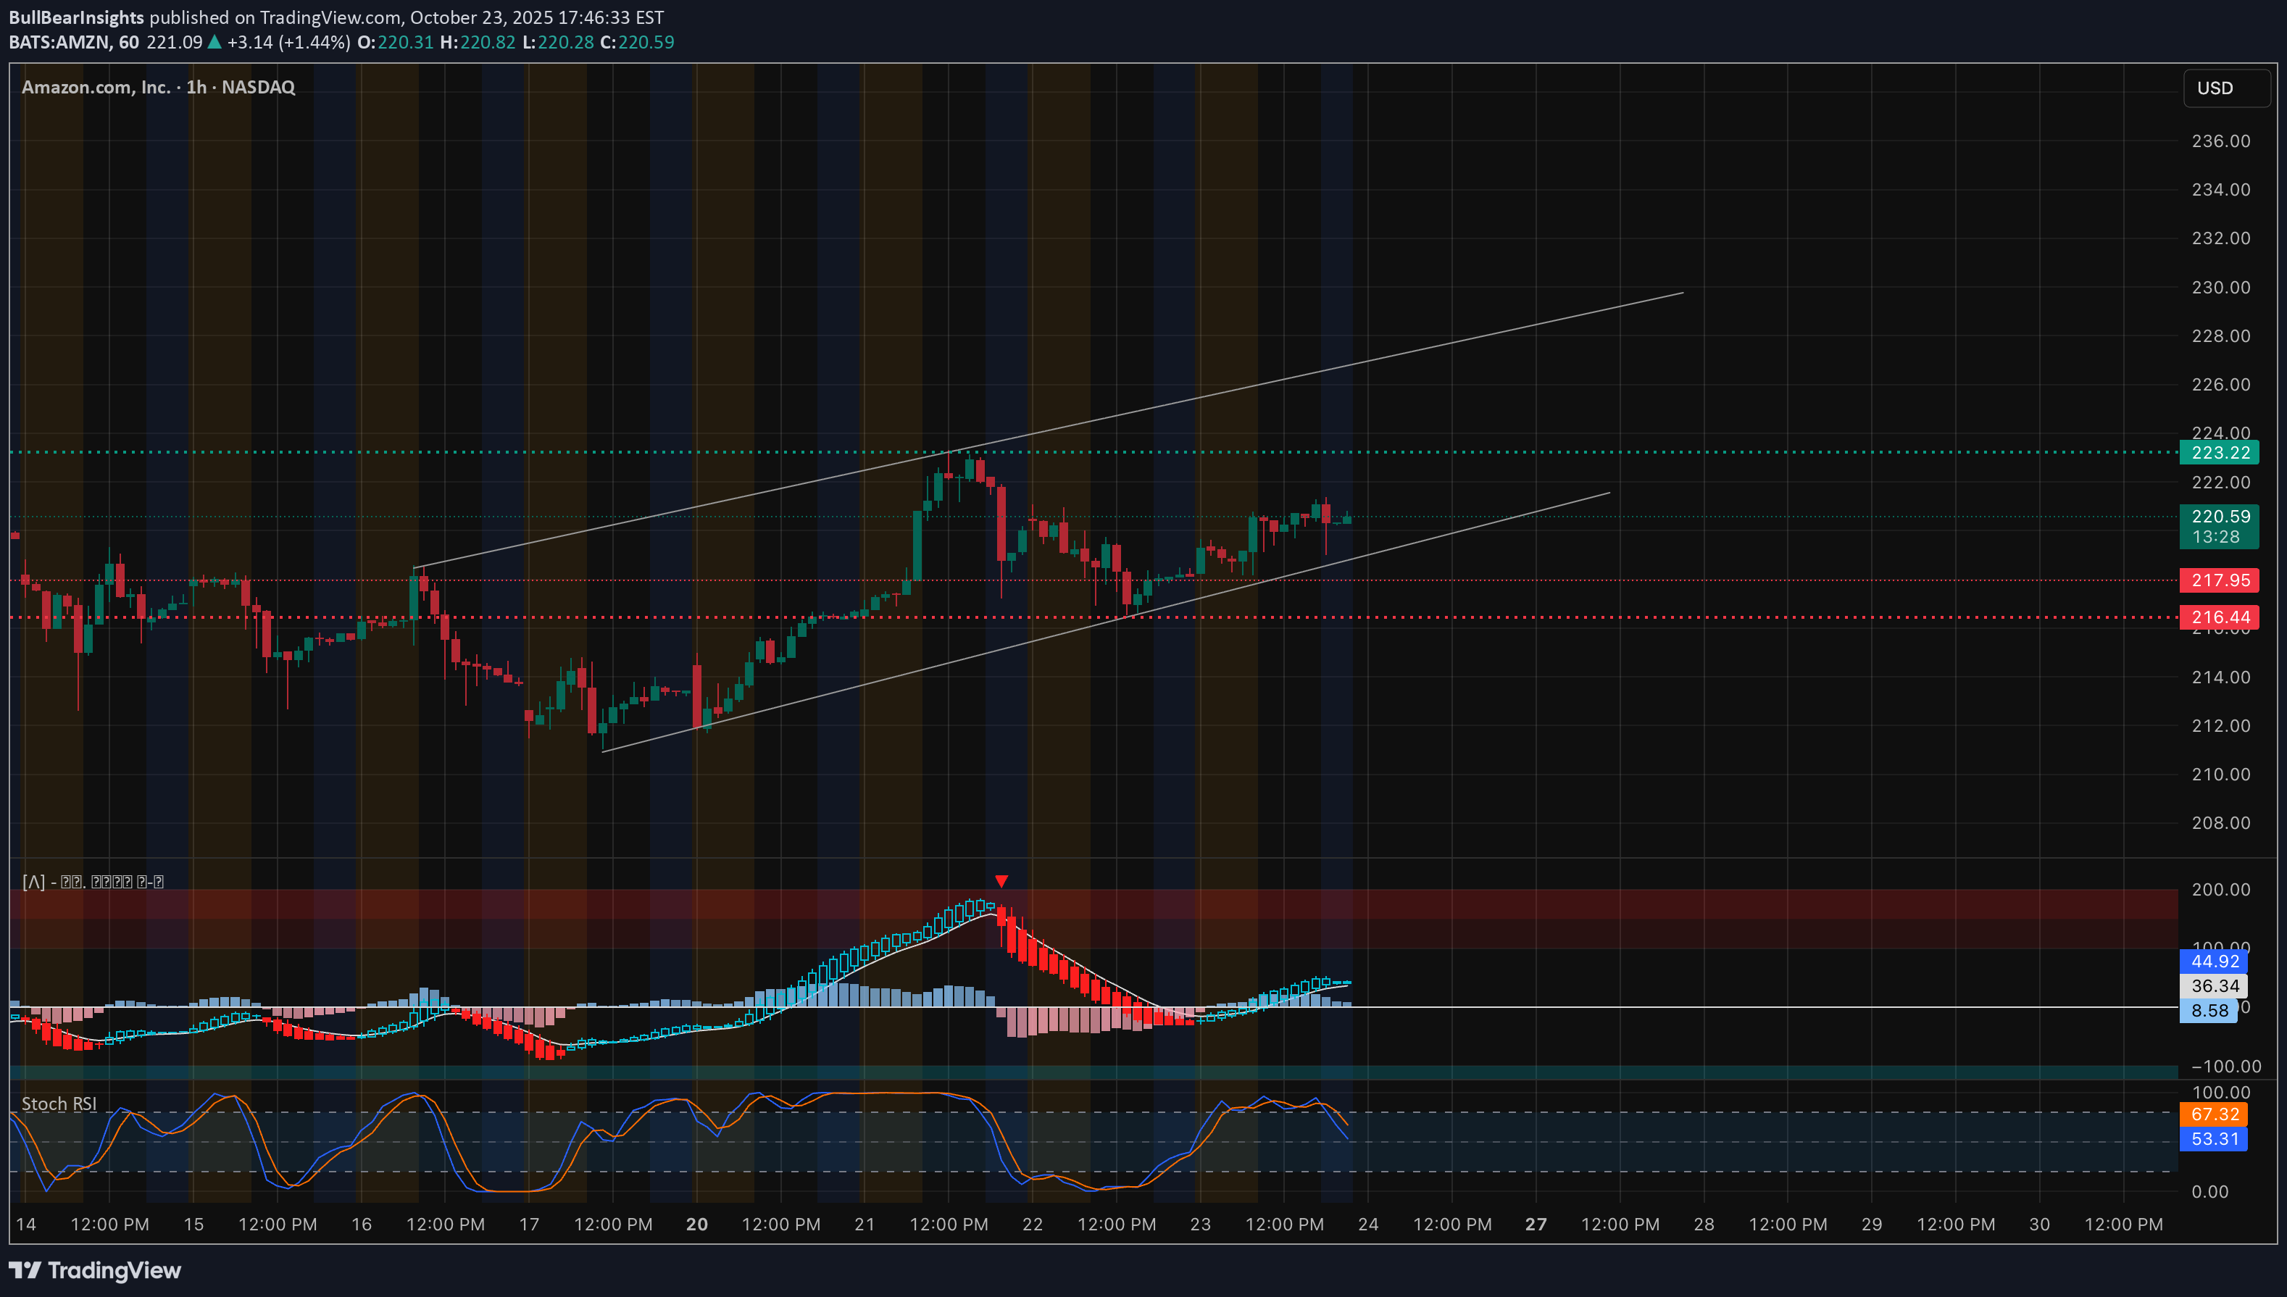Click the blue 44.92 indicator value label
Screen dimensions: 2287x1297
tap(2213, 962)
